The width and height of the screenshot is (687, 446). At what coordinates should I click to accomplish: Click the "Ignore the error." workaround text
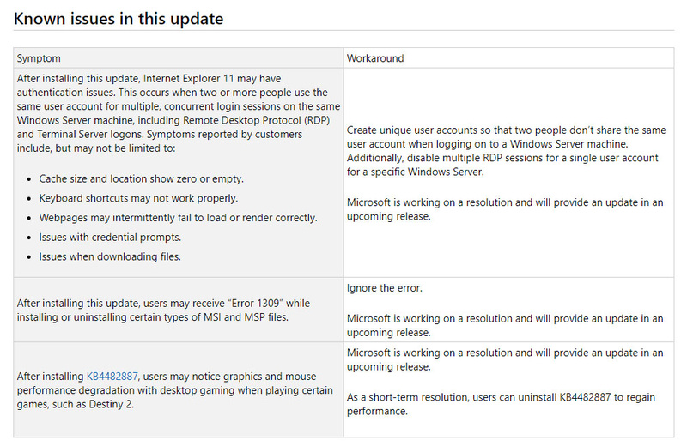pos(386,288)
